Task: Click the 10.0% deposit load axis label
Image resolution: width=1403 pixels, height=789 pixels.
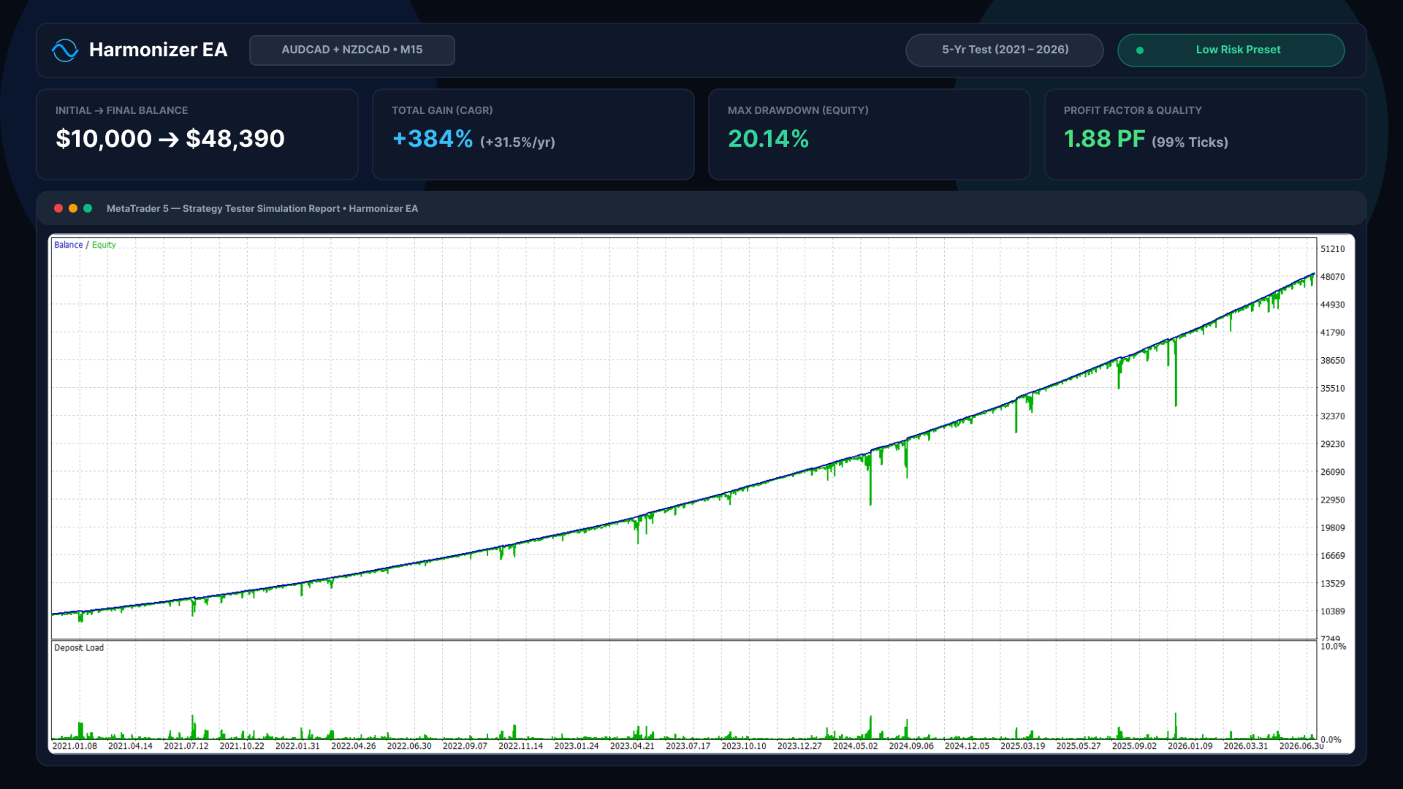Action: (1333, 647)
